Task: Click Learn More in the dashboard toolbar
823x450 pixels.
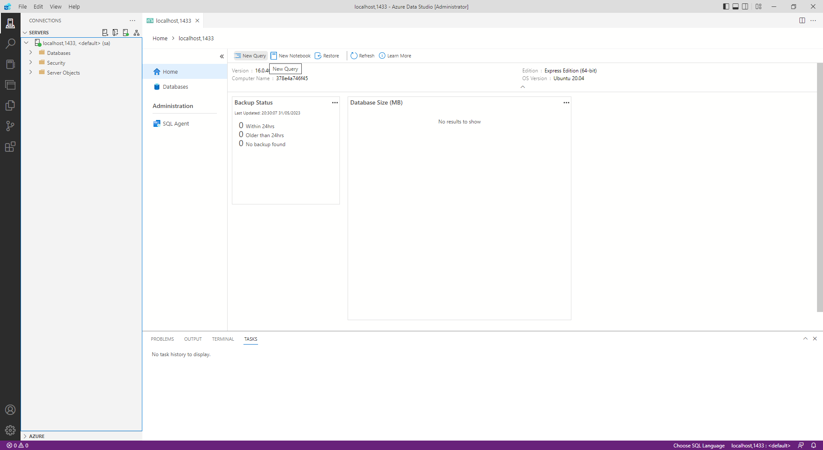Action: (395, 56)
